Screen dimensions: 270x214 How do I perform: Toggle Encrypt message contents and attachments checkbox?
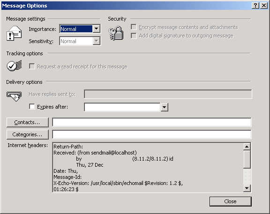point(134,27)
